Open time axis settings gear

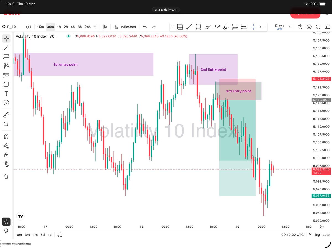tap(321, 227)
